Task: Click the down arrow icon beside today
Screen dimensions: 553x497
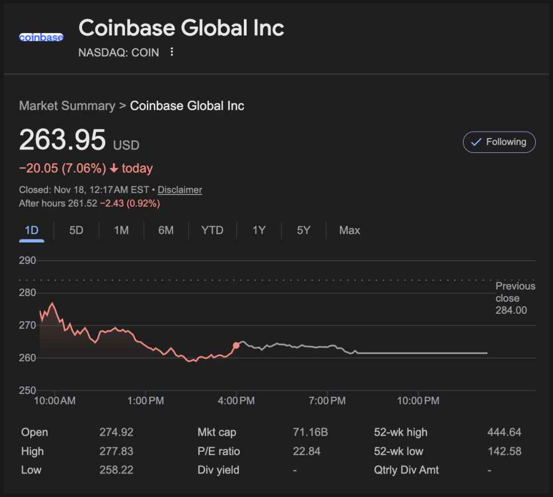Action: click(x=114, y=168)
